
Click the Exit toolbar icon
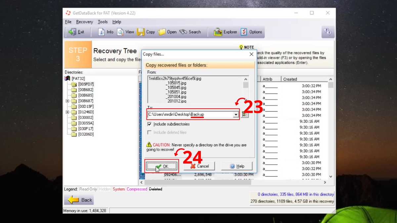coord(72,32)
